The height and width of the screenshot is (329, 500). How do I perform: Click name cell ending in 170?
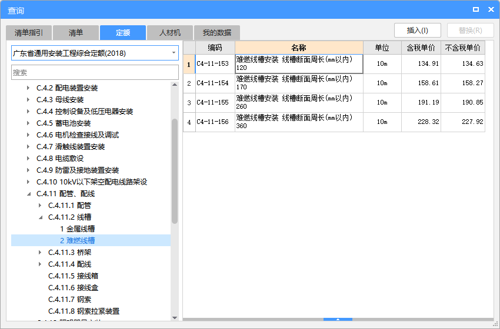pyautogui.click(x=299, y=83)
